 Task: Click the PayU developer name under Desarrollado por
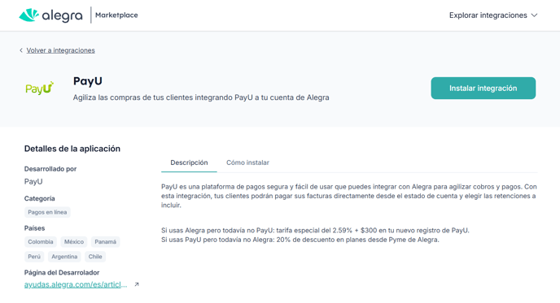pos(33,182)
